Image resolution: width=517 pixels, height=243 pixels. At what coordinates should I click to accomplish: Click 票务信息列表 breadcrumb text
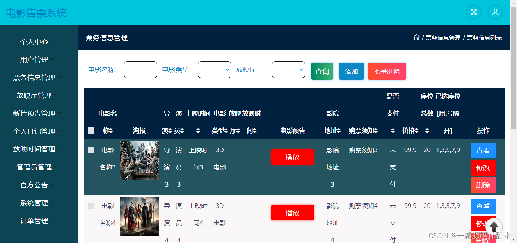[484, 38]
